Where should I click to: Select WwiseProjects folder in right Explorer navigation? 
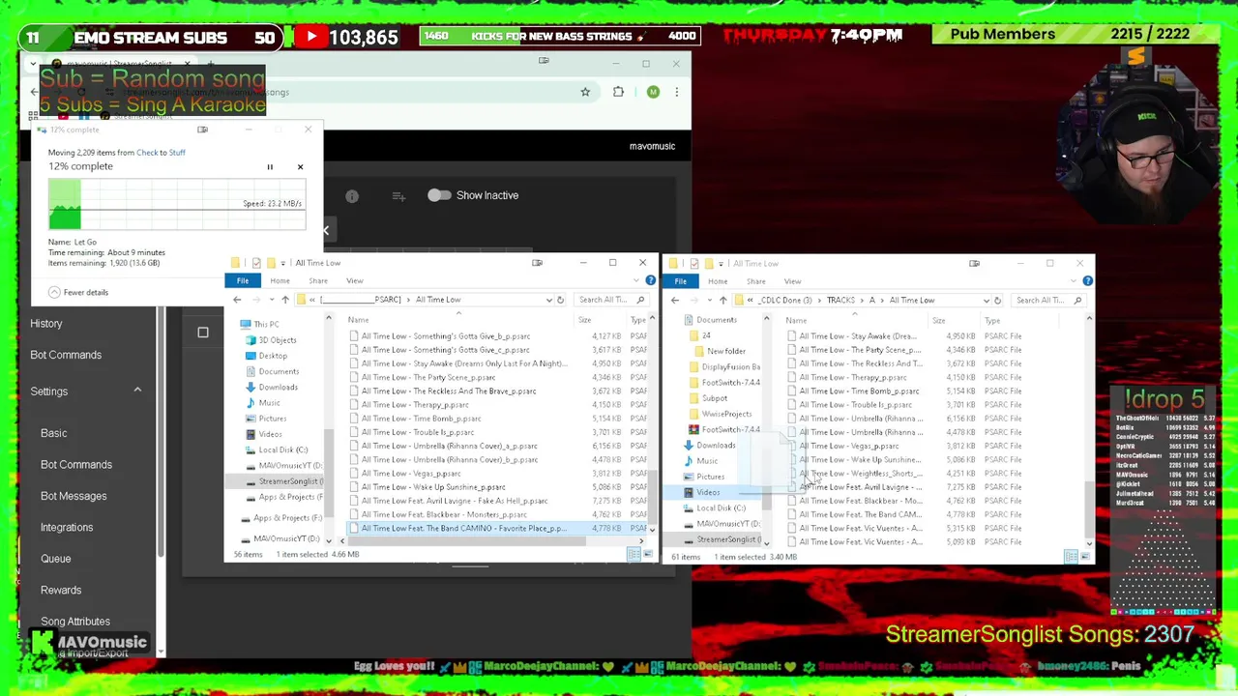726,414
